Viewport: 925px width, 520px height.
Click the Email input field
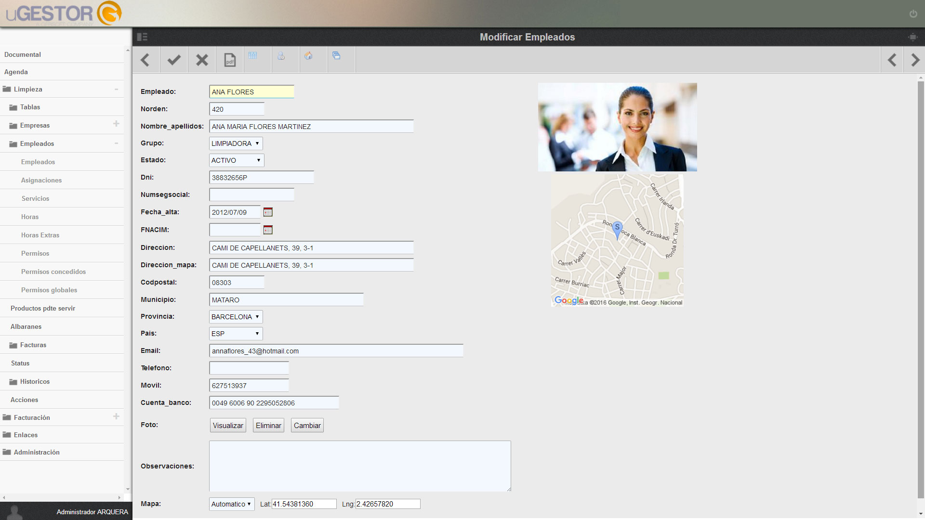336,351
